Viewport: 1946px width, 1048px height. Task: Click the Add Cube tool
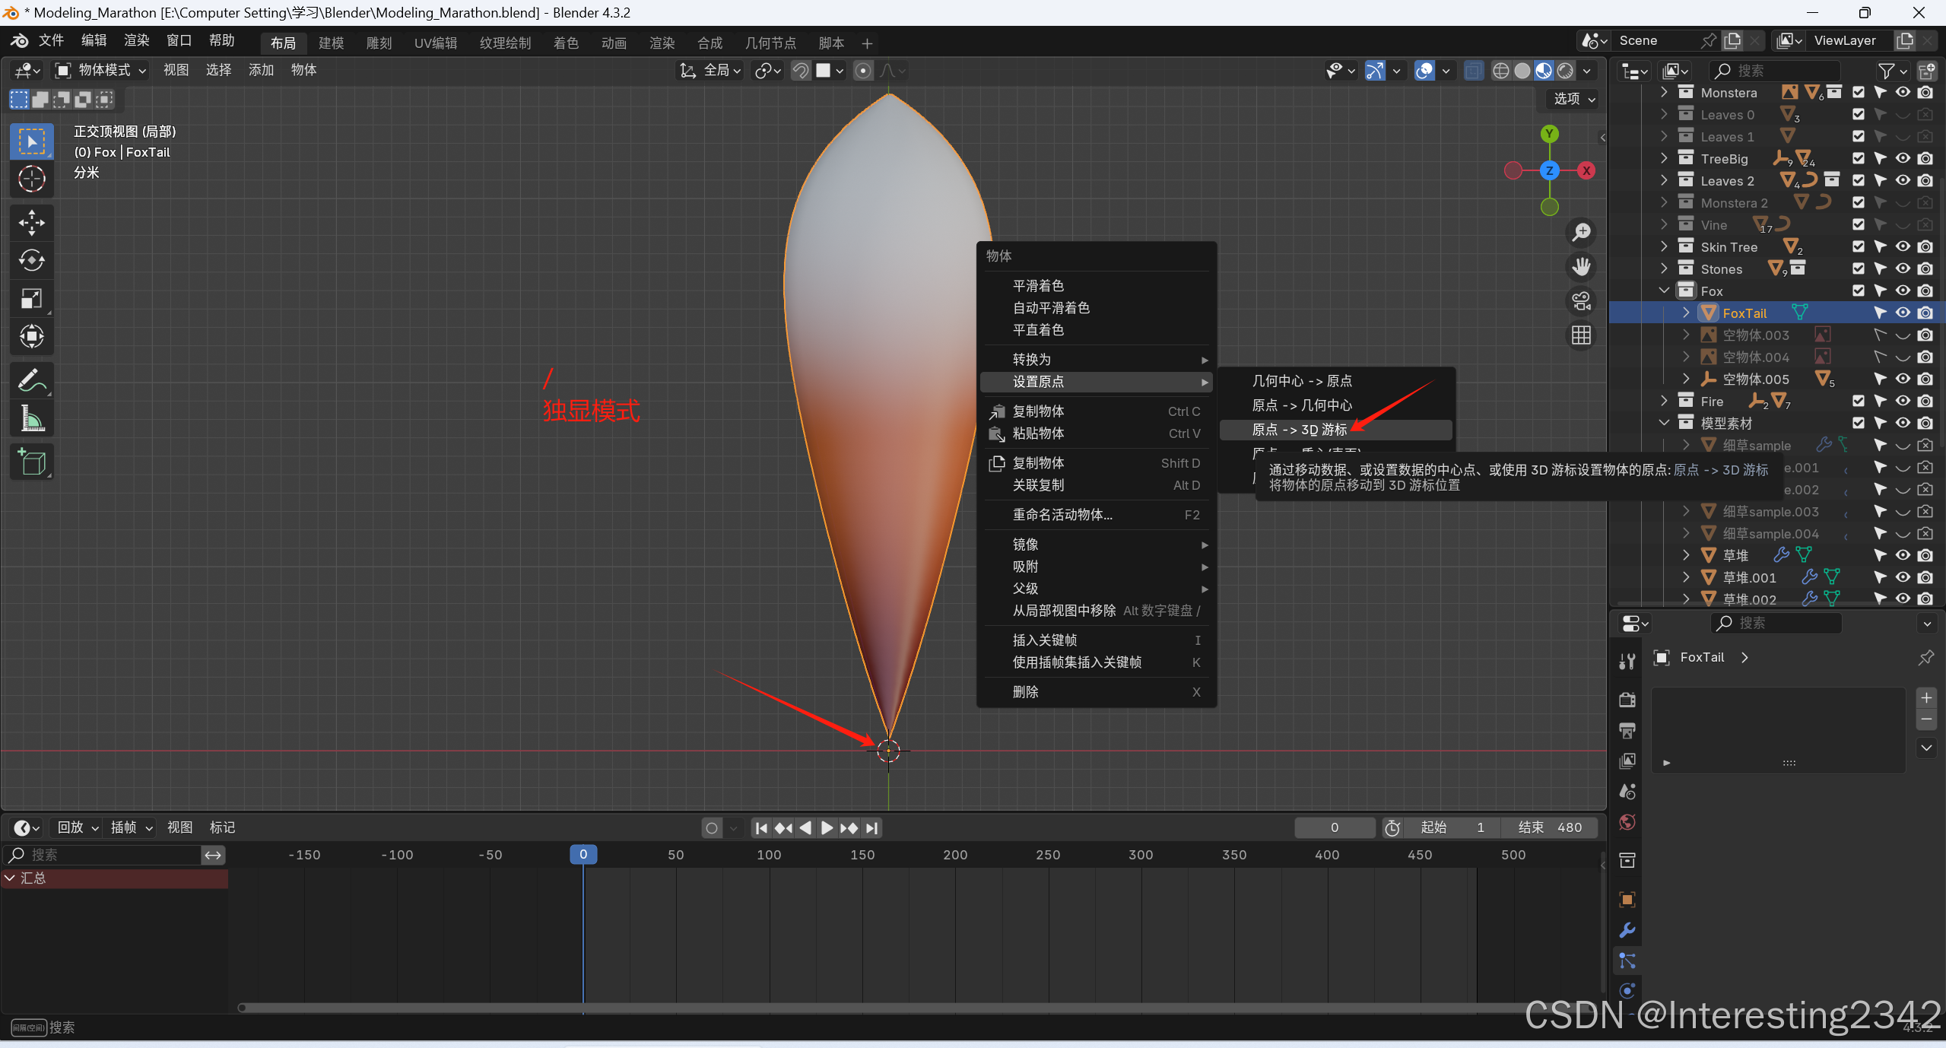(x=31, y=462)
